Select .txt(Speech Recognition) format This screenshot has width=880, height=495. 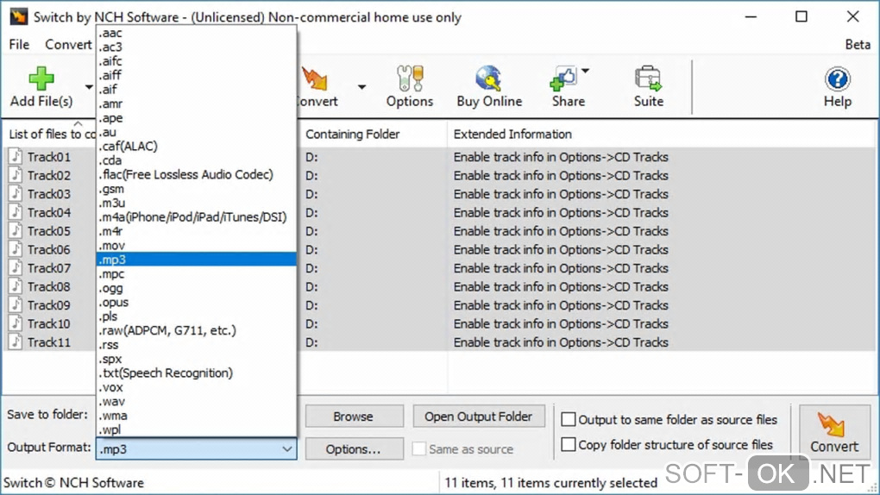tap(196, 373)
